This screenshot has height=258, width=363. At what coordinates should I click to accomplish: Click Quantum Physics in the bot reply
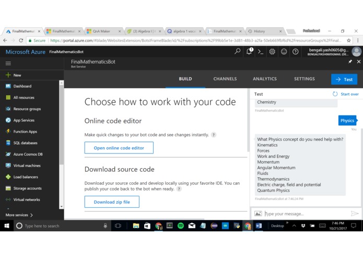click(x=273, y=191)
